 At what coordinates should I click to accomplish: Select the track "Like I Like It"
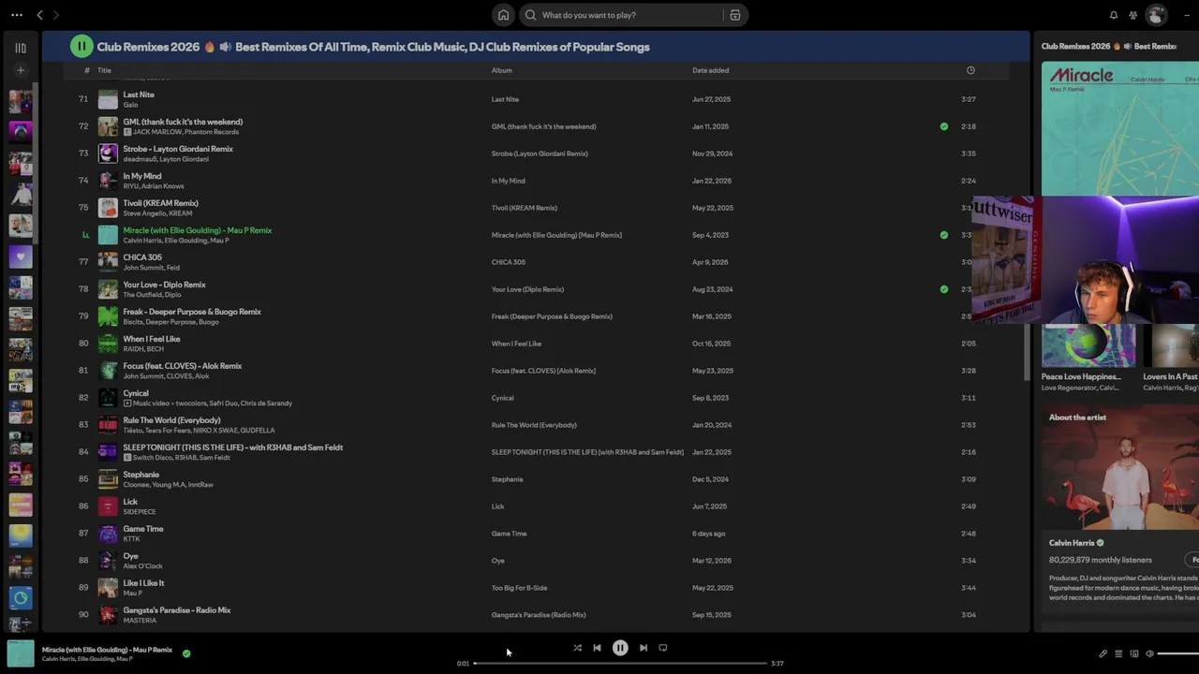click(143, 583)
